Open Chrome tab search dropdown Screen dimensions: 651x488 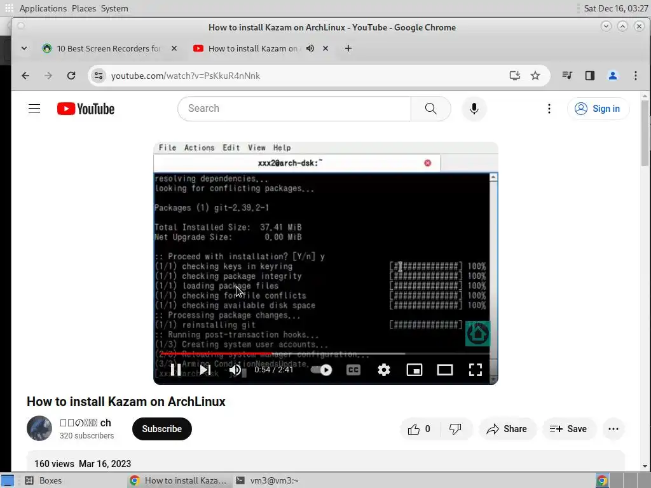tap(24, 48)
